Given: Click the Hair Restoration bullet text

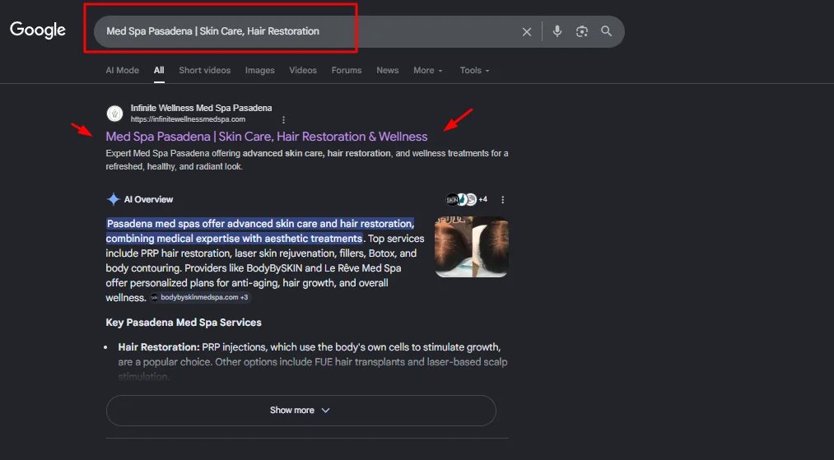Looking at the screenshot, I should [313, 361].
